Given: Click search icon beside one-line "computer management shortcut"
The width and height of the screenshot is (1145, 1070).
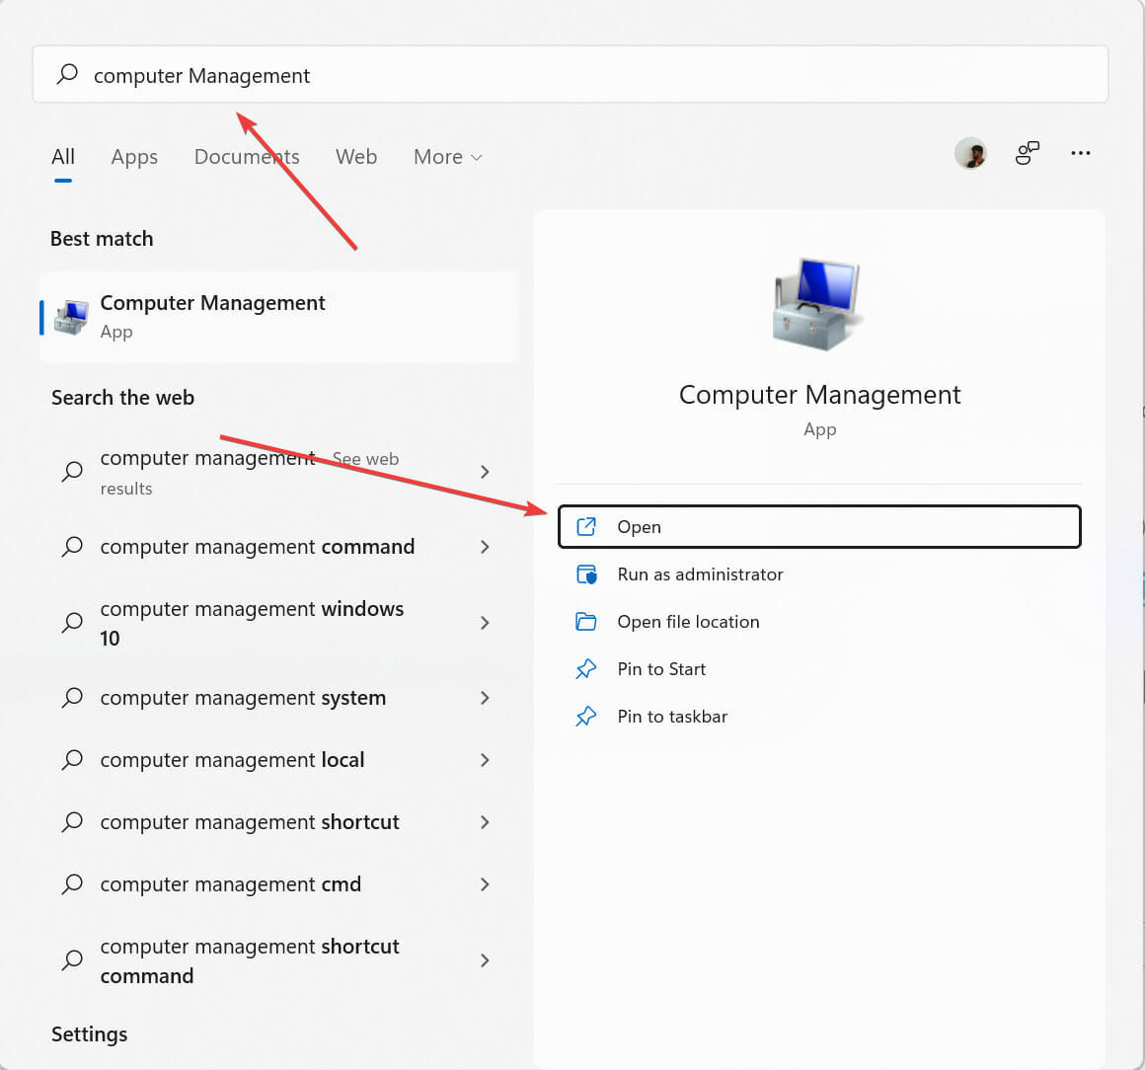Looking at the screenshot, I should 71,821.
